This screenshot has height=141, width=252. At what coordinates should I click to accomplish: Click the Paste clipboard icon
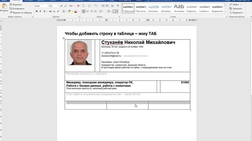click(x=4, y=6)
